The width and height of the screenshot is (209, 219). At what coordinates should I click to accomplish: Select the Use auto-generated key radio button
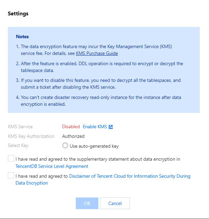(x=65, y=146)
